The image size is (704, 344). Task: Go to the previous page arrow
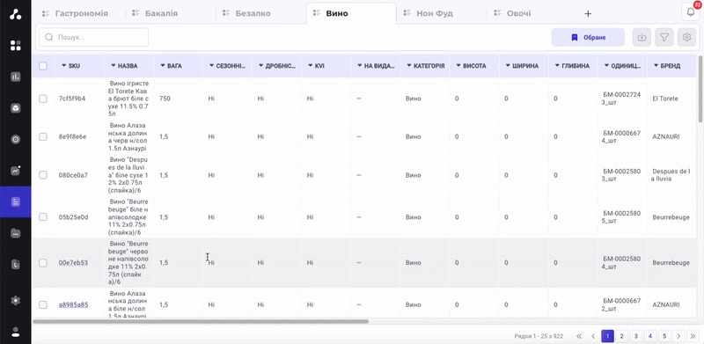click(x=593, y=336)
